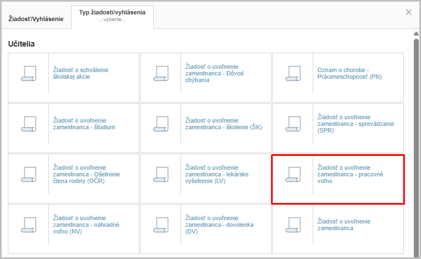
Task: Click scroll icon in highlighted pracovné voľno tile
Action: click(x=293, y=174)
